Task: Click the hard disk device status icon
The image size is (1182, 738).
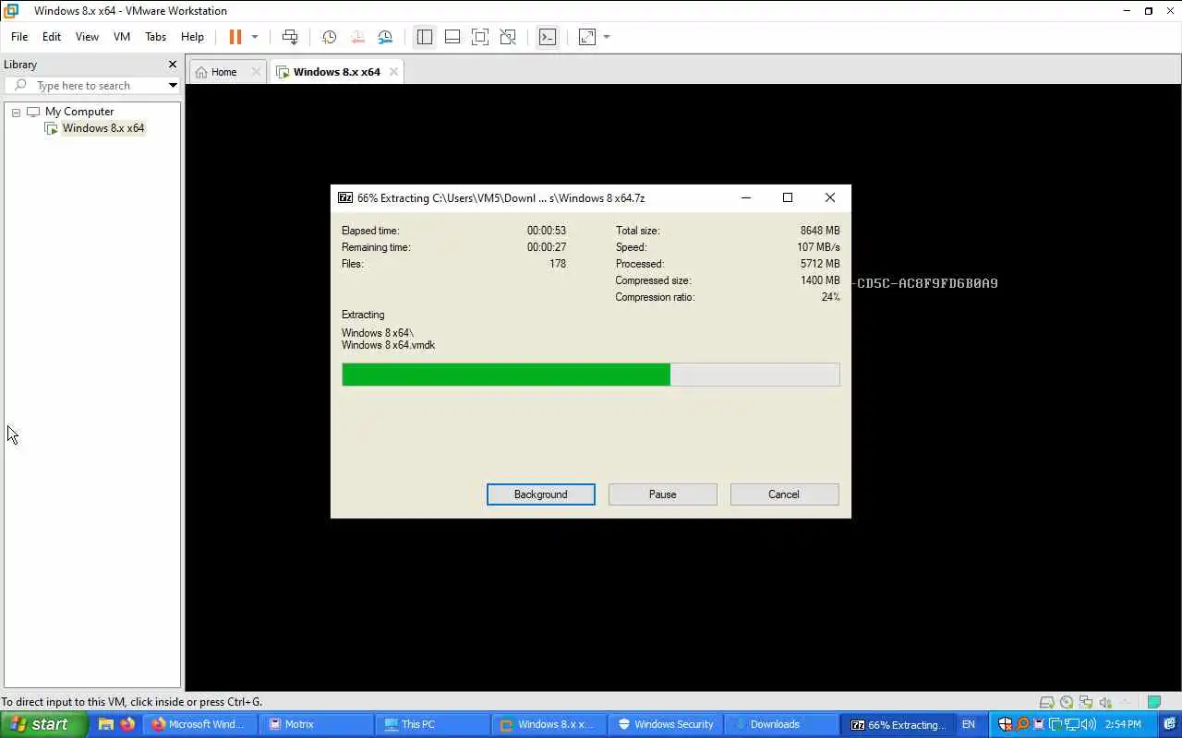Action: (x=1046, y=702)
